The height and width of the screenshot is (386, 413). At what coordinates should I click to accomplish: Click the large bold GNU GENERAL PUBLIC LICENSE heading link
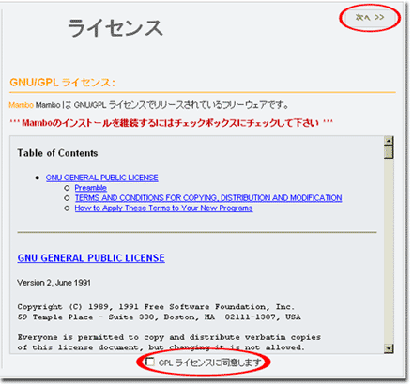[x=91, y=258]
